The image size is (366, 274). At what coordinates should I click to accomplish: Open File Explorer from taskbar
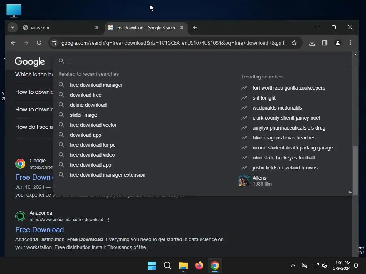coord(183,265)
